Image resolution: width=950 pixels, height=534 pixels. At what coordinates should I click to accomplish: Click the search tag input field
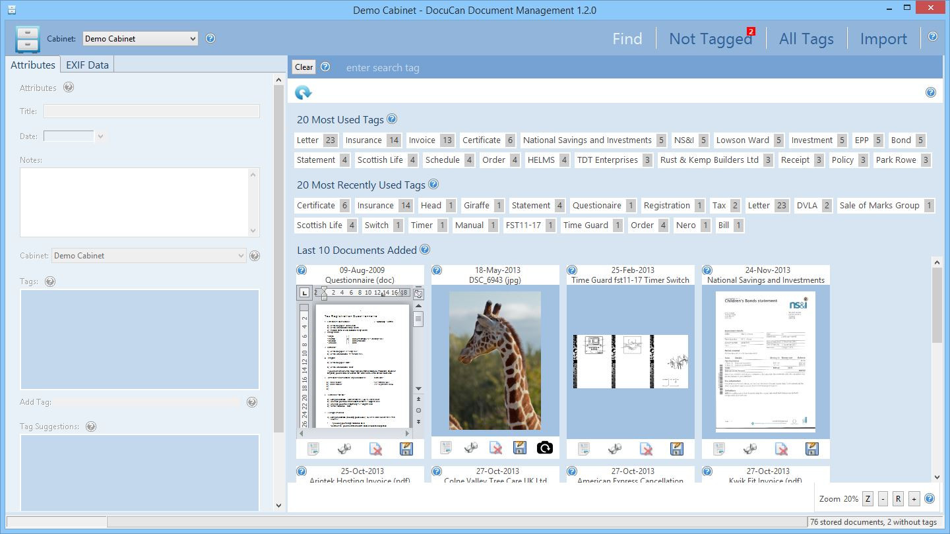point(640,67)
